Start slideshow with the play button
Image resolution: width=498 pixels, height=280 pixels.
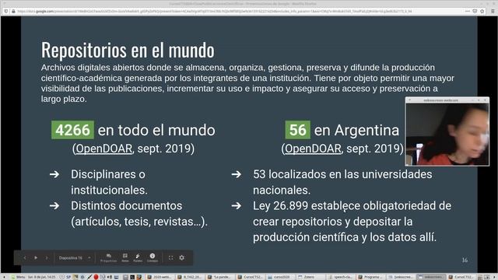coord(36,257)
